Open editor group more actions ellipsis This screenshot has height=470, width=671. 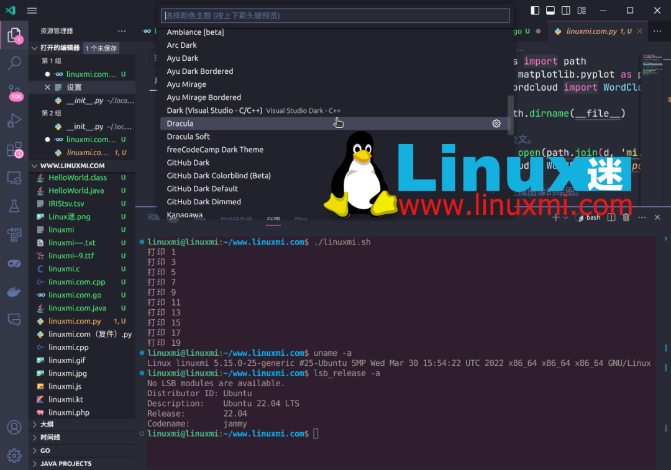click(657, 31)
